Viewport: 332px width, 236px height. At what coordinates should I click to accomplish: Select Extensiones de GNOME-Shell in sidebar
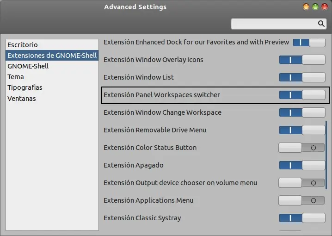point(52,56)
